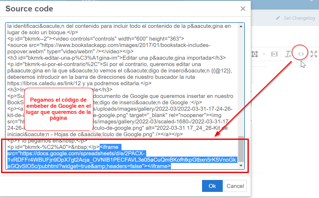
Task: Click the clear formatting toolbar icon
Action: click(288, 54)
